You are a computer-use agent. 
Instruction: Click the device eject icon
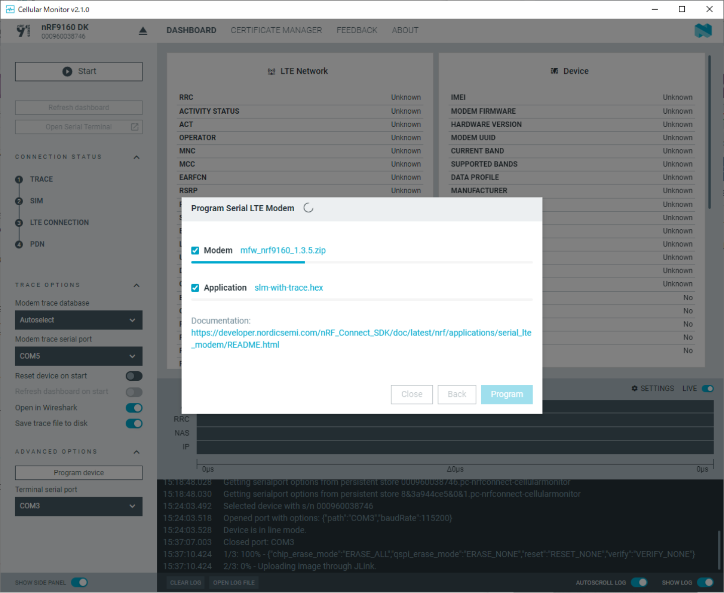[143, 31]
